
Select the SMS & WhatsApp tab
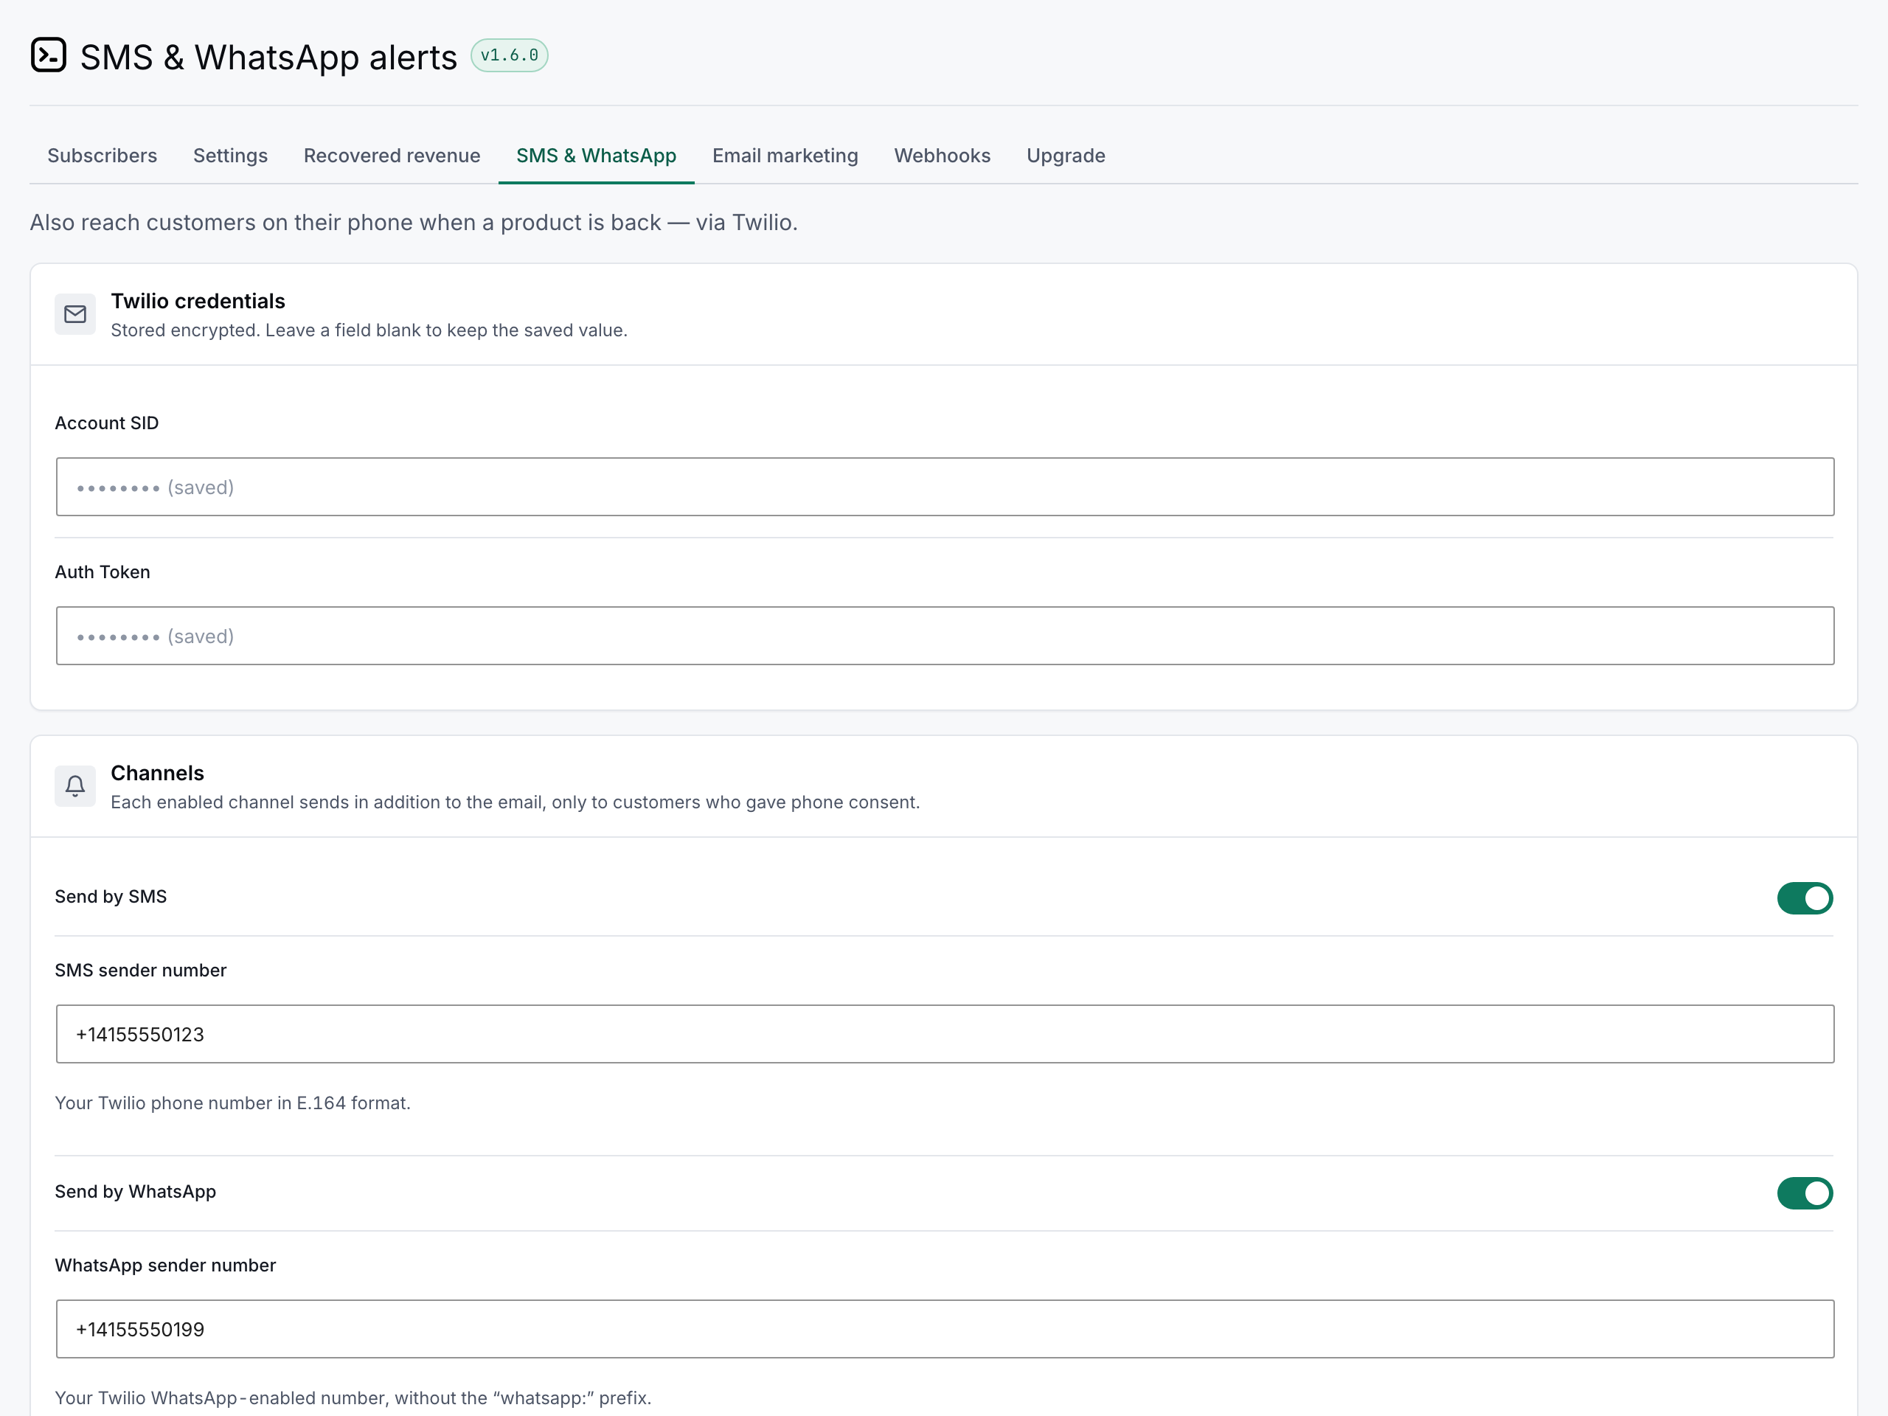click(597, 156)
